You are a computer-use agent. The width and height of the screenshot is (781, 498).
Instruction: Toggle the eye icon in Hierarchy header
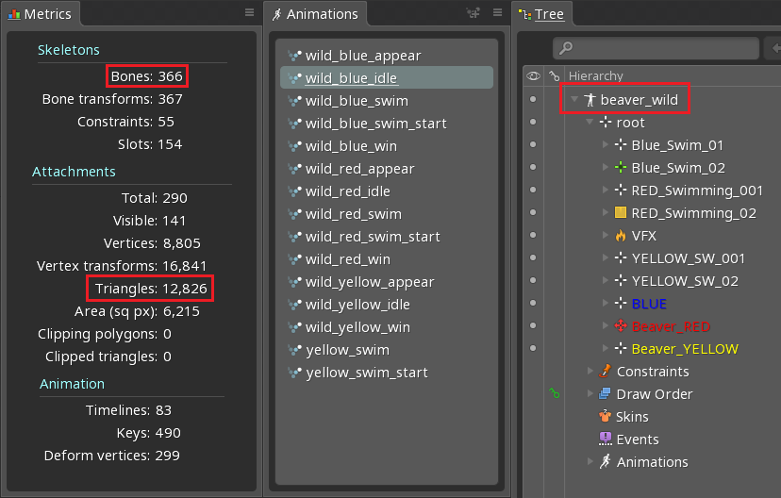coord(533,76)
